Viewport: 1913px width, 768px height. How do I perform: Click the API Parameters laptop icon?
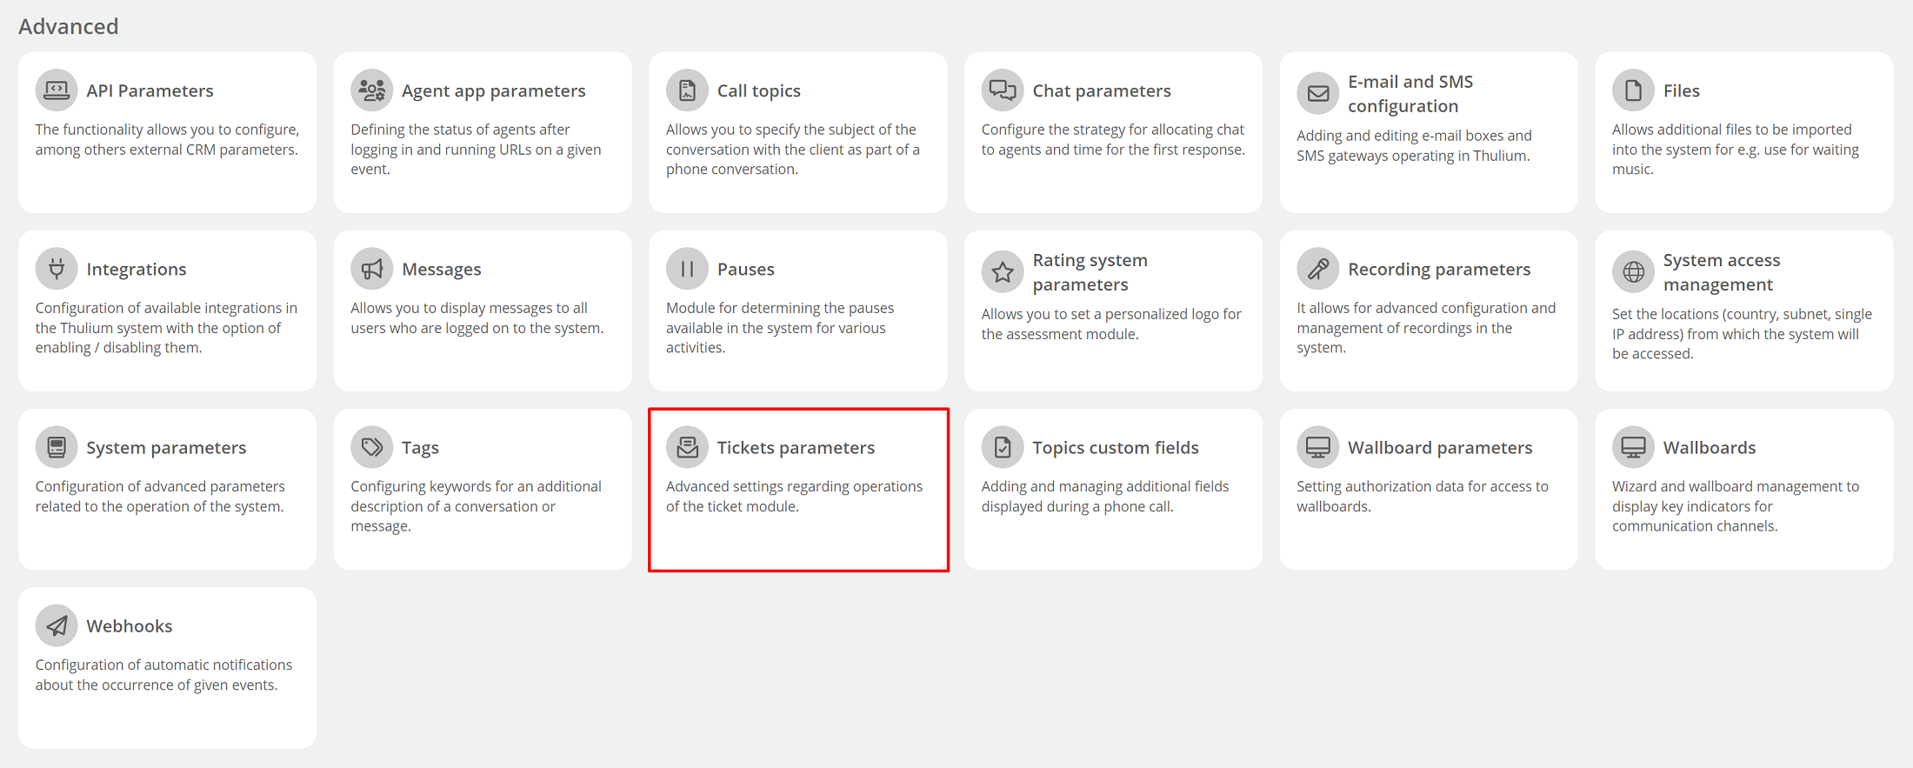click(x=57, y=90)
